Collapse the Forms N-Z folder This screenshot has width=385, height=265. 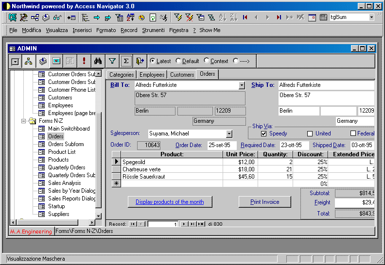pyautogui.click(x=23, y=121)
